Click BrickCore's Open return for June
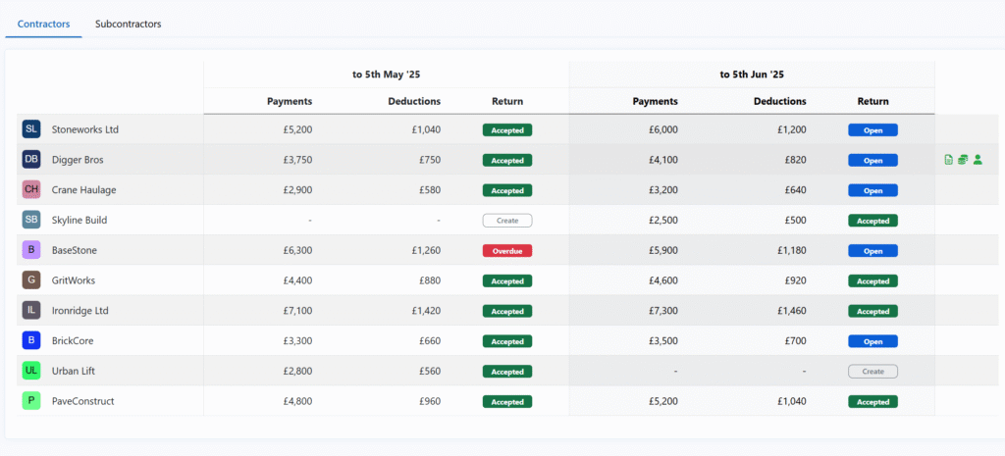The width and height of the screenshot is (1005, 456). click(873, 341)
